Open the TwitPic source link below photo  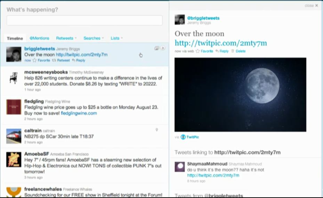190,137
